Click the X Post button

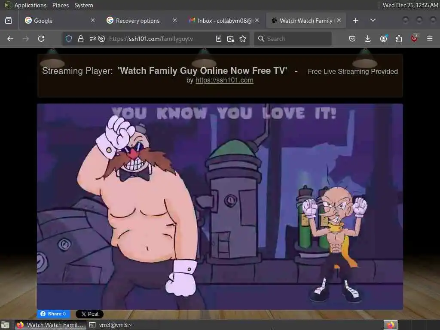coord(89,314)
